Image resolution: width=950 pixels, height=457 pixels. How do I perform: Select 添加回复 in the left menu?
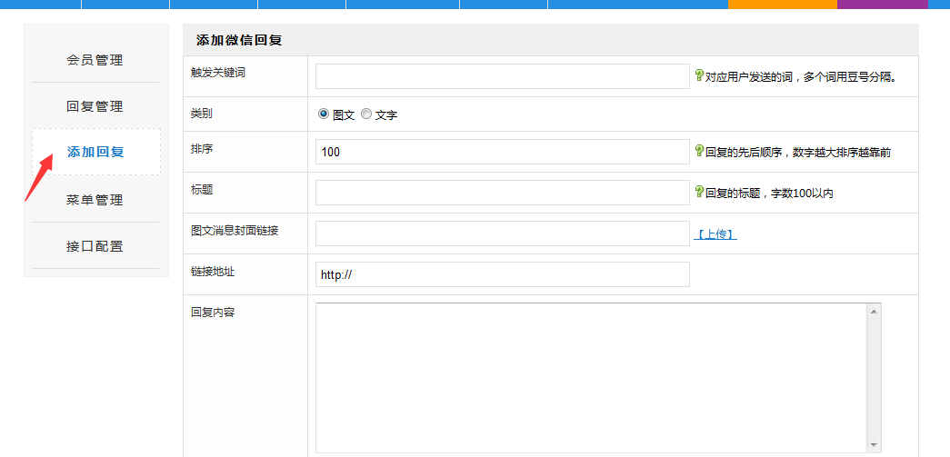coord(95,152)
